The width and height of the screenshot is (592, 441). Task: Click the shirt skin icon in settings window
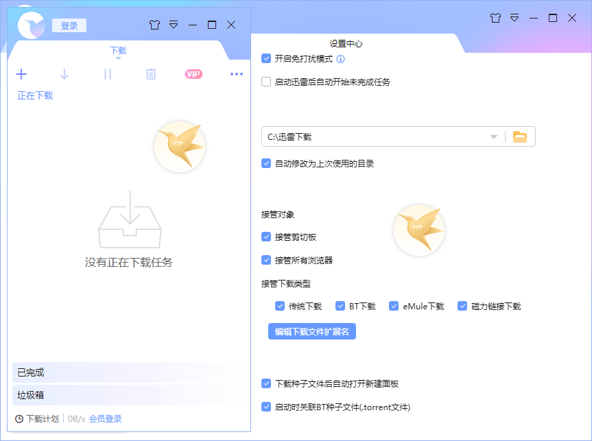click(x=495, y=18)
